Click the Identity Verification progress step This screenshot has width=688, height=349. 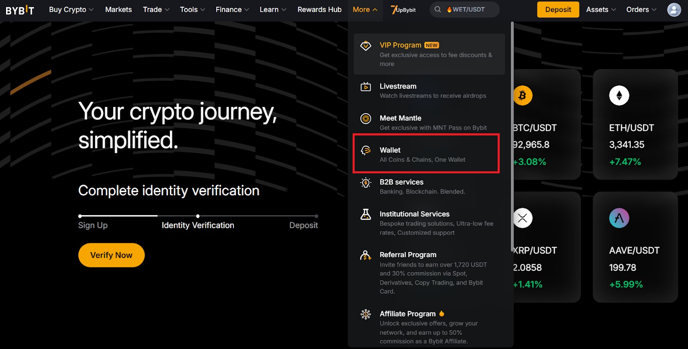tap(198, 225)
